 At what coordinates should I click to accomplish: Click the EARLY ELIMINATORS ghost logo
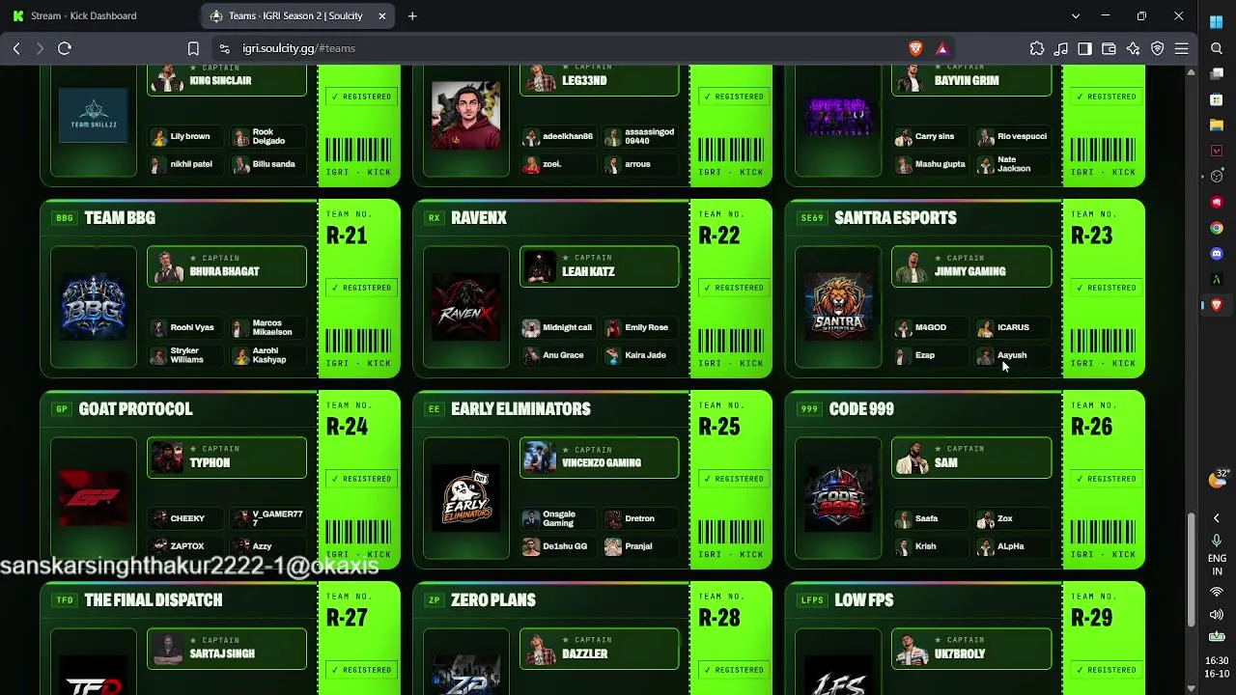click(466, 498)
